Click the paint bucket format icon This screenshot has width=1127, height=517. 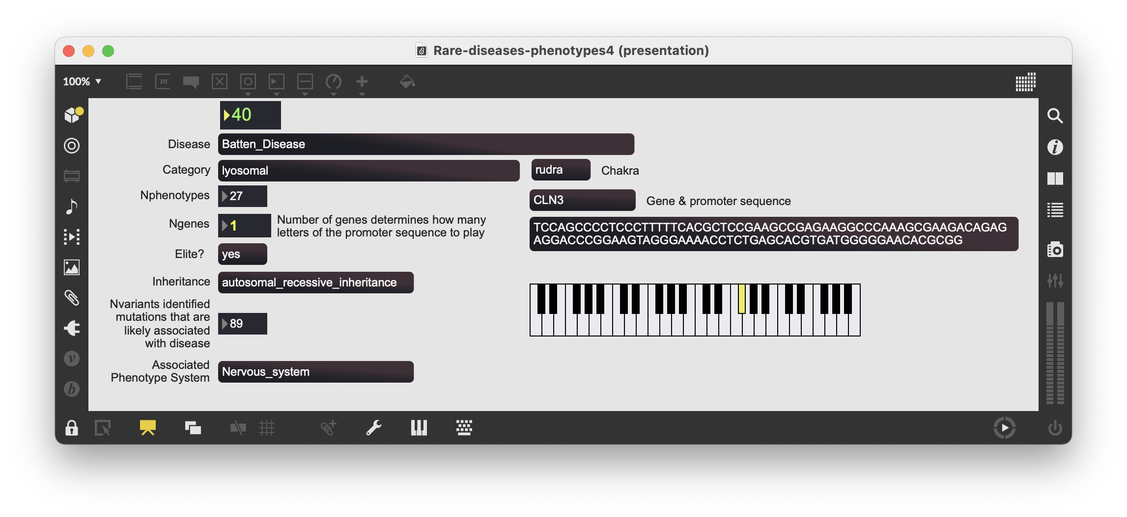pos(407,81)
